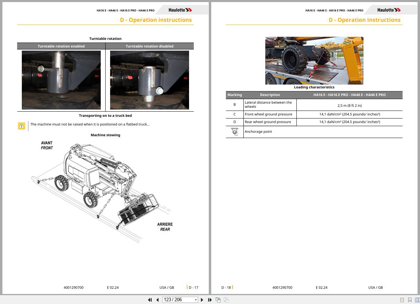Click the right page 'D - Operation instructions' heading
This screenshot has width=420, height=304.
coord(365,20)
